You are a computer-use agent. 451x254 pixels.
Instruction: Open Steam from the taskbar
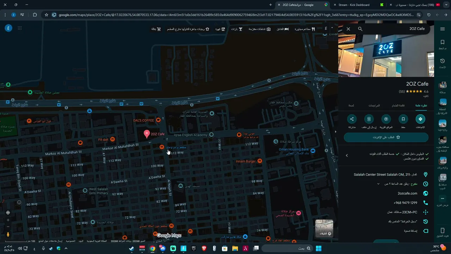click(132, 248)
